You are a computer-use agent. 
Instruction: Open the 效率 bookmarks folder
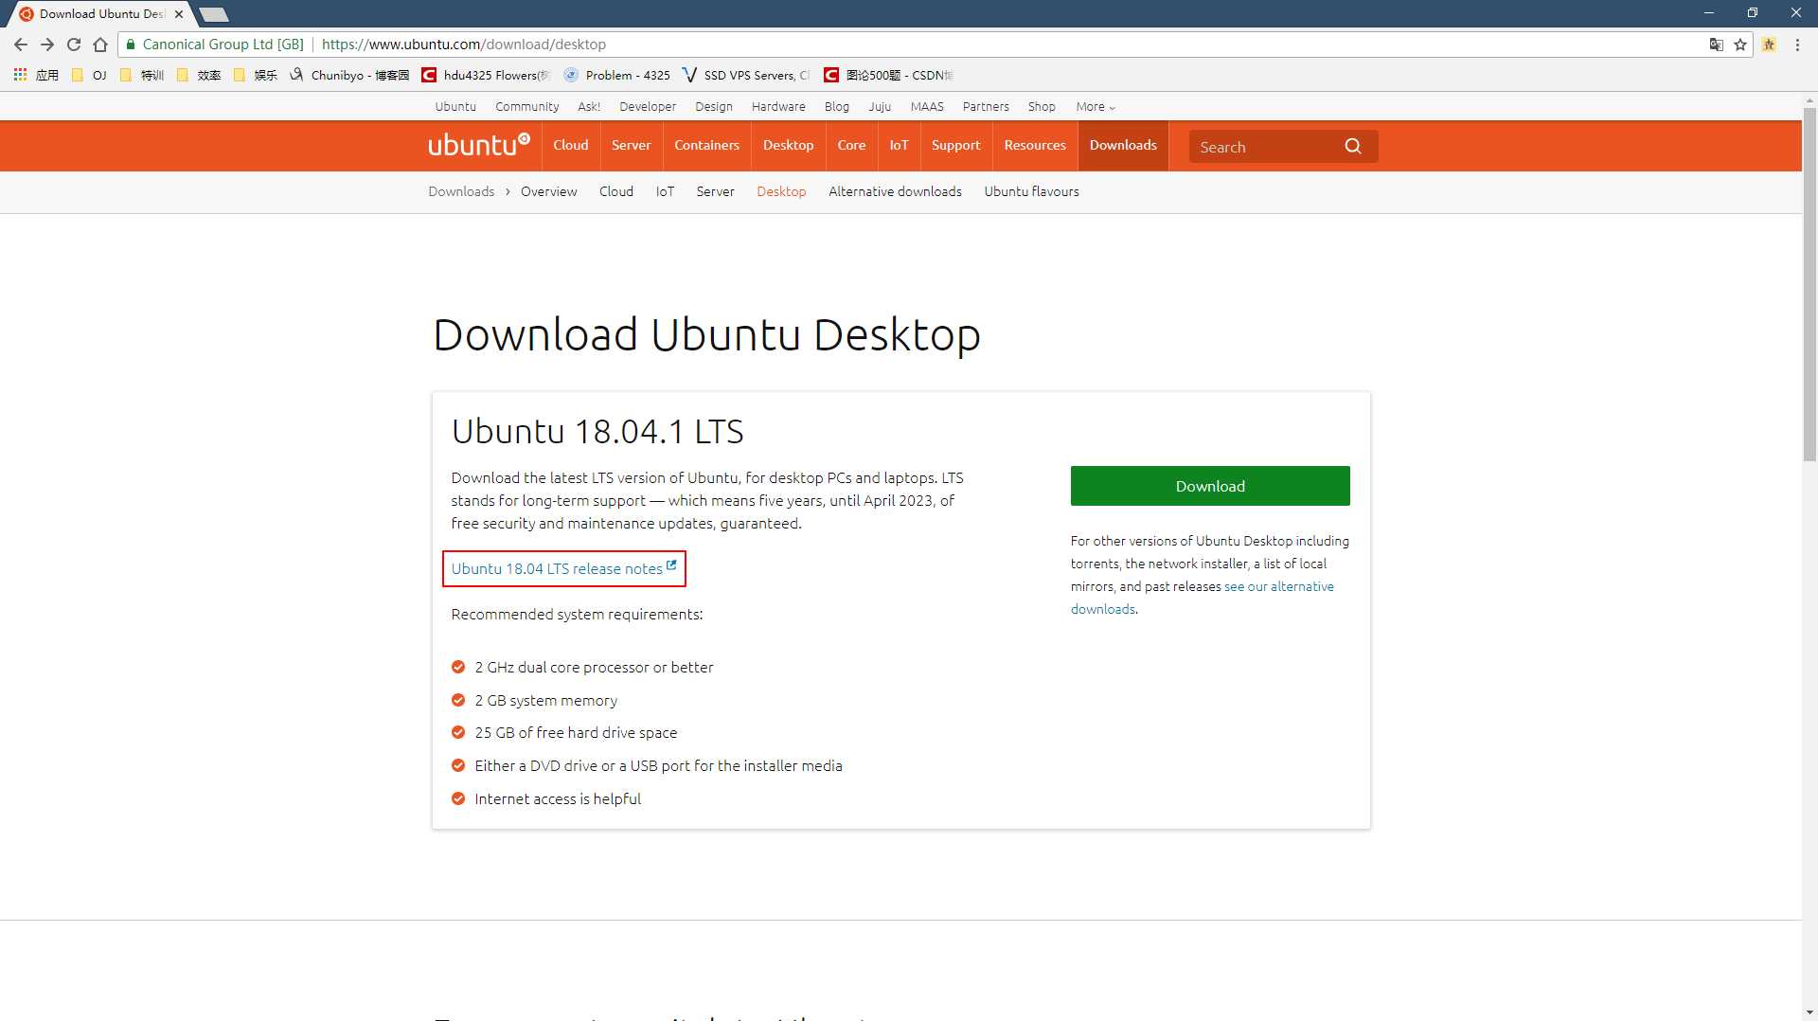199,75
